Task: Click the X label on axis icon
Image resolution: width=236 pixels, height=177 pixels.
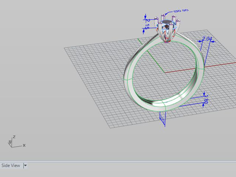Action: (x=24, y=145)
